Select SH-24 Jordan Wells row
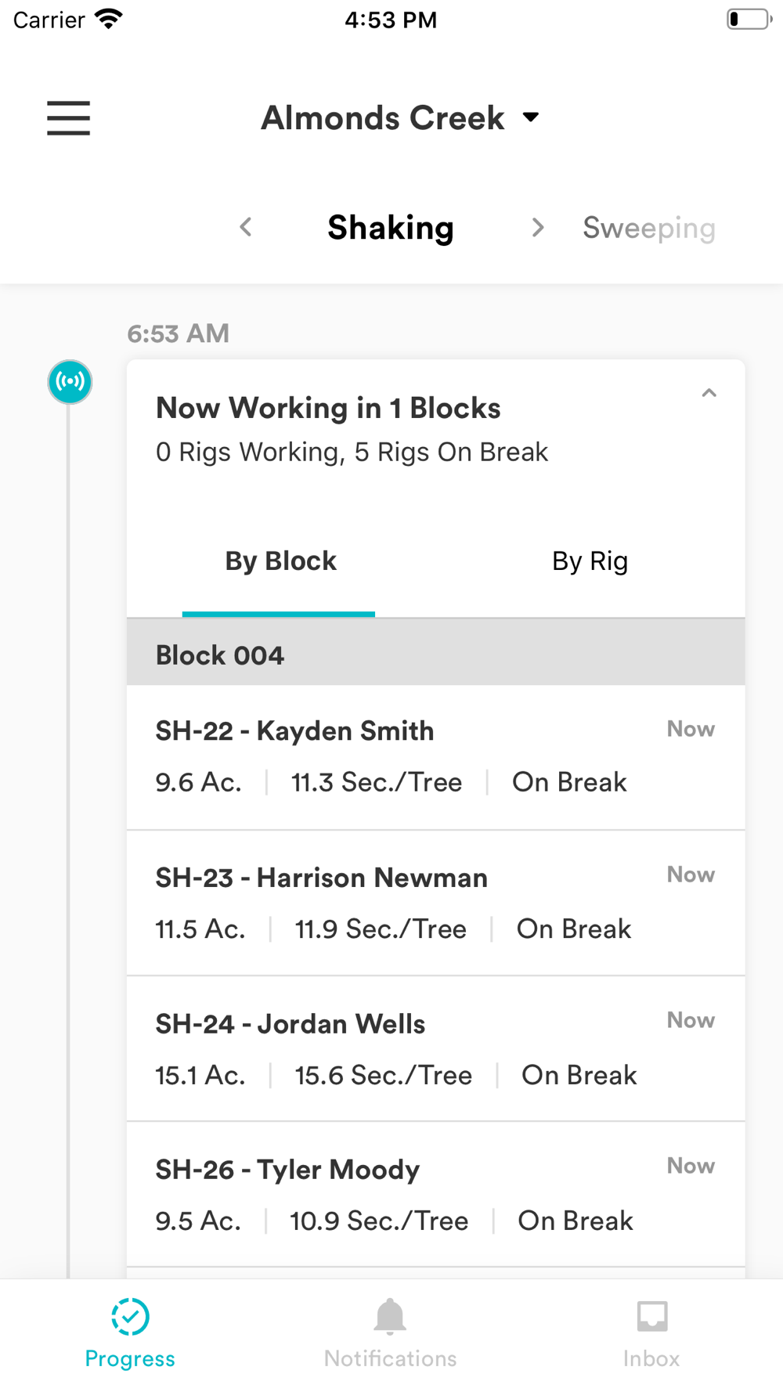Screen dimensions: 783x1392 coord(436,1049)
